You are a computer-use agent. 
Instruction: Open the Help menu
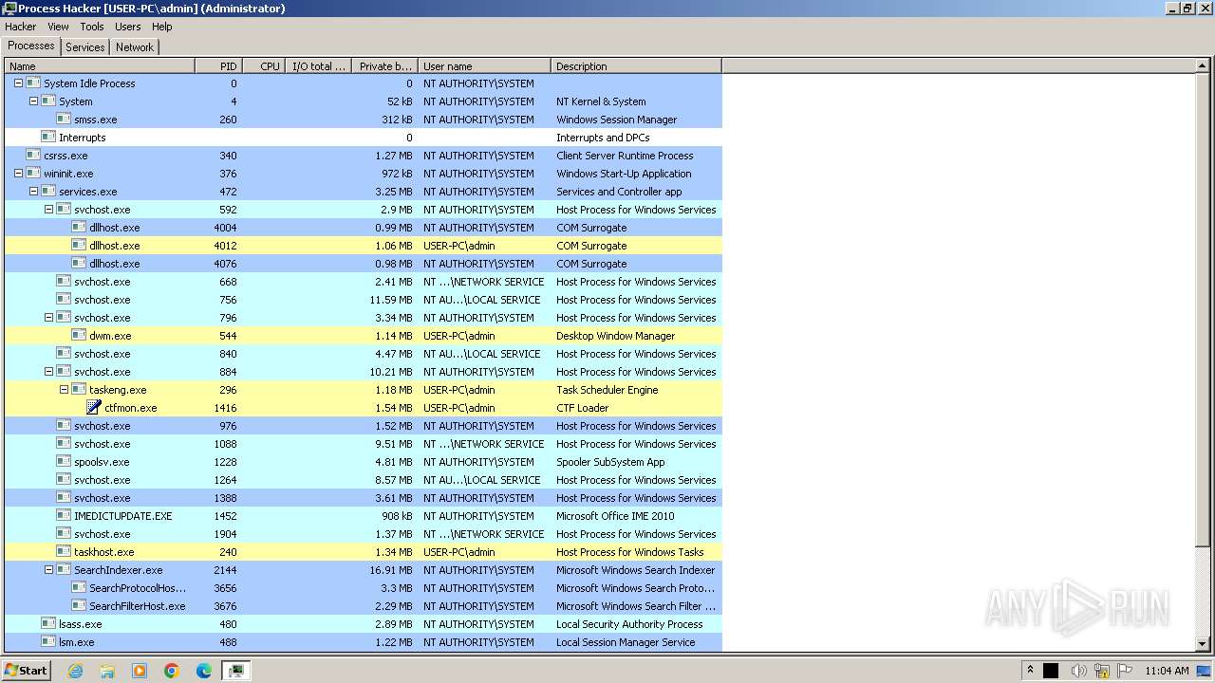pos(162,27)
